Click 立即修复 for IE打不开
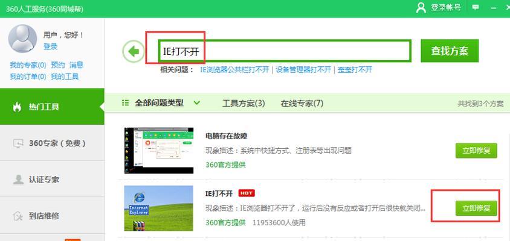 476,208
